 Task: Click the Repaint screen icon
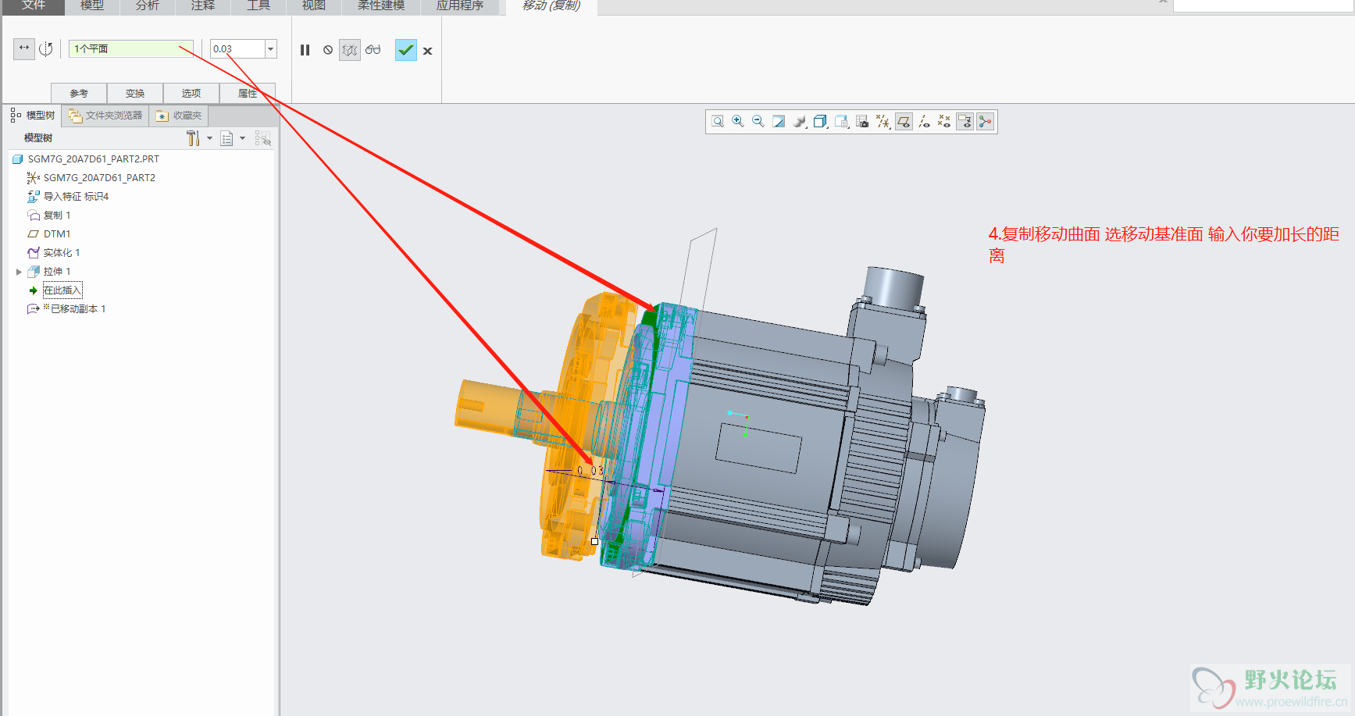tap(779, 121)
